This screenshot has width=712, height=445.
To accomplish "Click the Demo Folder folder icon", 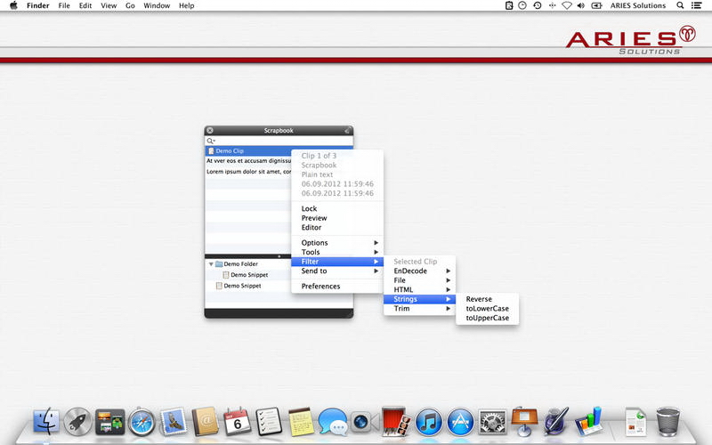I will [219, 264].
